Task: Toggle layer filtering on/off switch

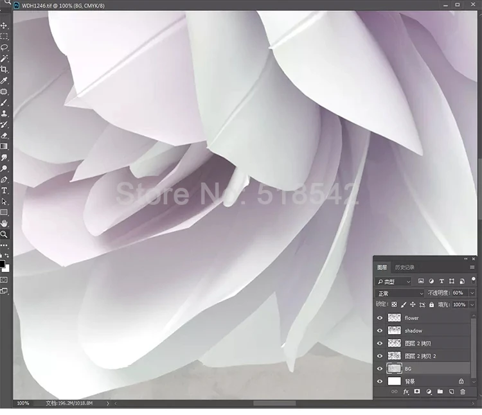Action: (474, 280)
